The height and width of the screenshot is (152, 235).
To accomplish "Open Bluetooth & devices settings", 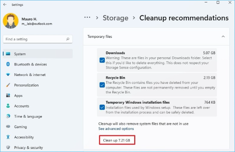I will (38, 64).
